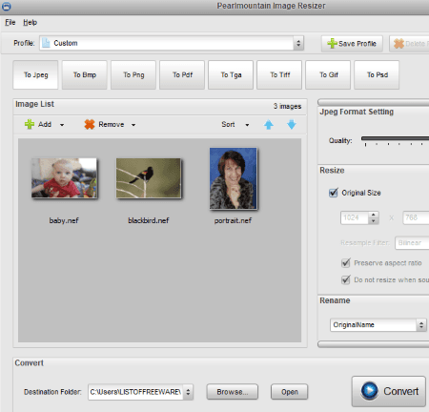The height and width of the screenshot is (412, 429).
Task: Click the 3 images count text
Action: (x=287, y=106)
